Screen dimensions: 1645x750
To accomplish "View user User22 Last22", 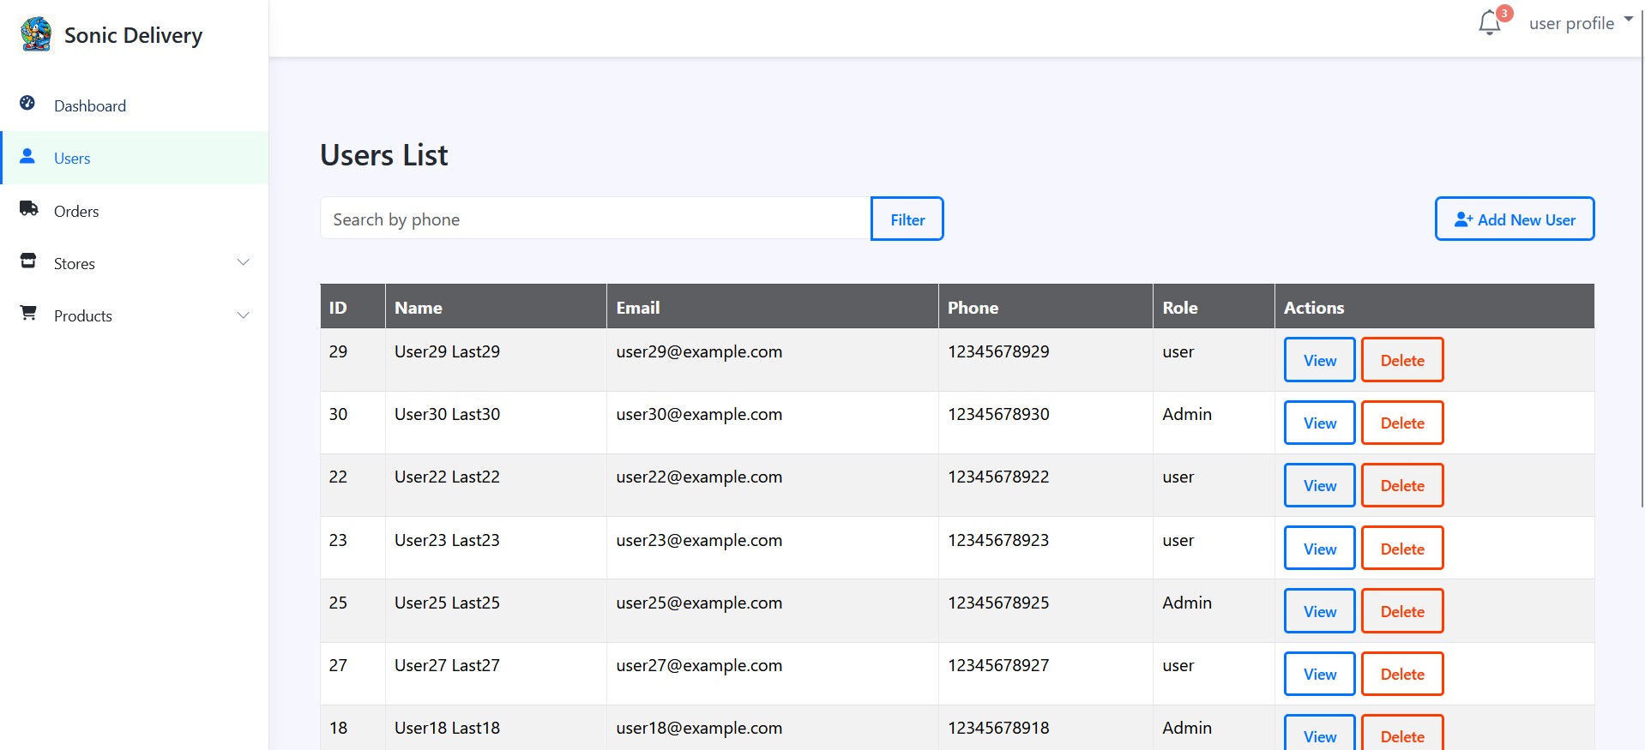I will pos(1319,485).
